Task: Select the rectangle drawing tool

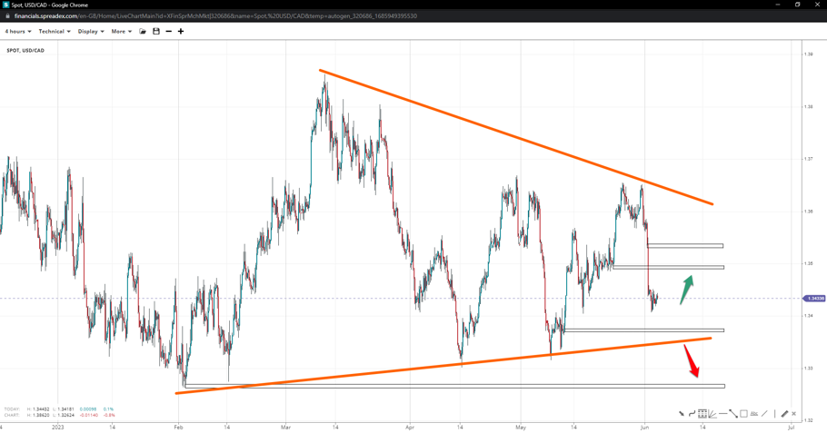Action: 743,414
